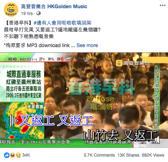Click the 高登音樂台 watermark logo in video

click(x=133, y=63)
